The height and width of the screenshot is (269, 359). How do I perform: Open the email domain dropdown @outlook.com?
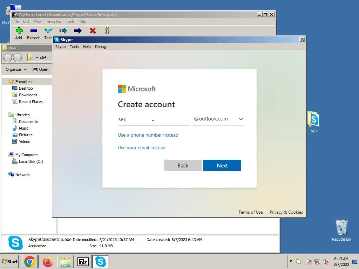[x=218, y=119]
